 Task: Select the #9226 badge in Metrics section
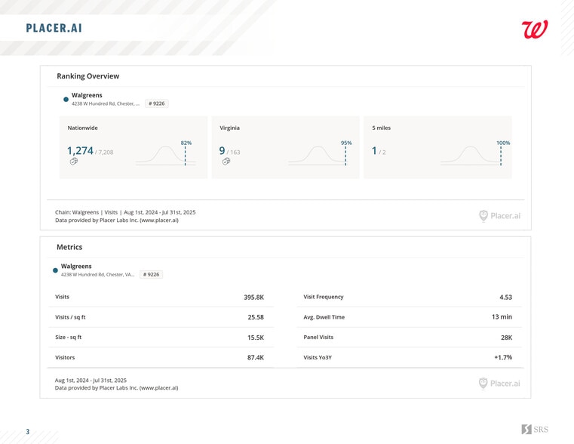[x=151, y=275]
